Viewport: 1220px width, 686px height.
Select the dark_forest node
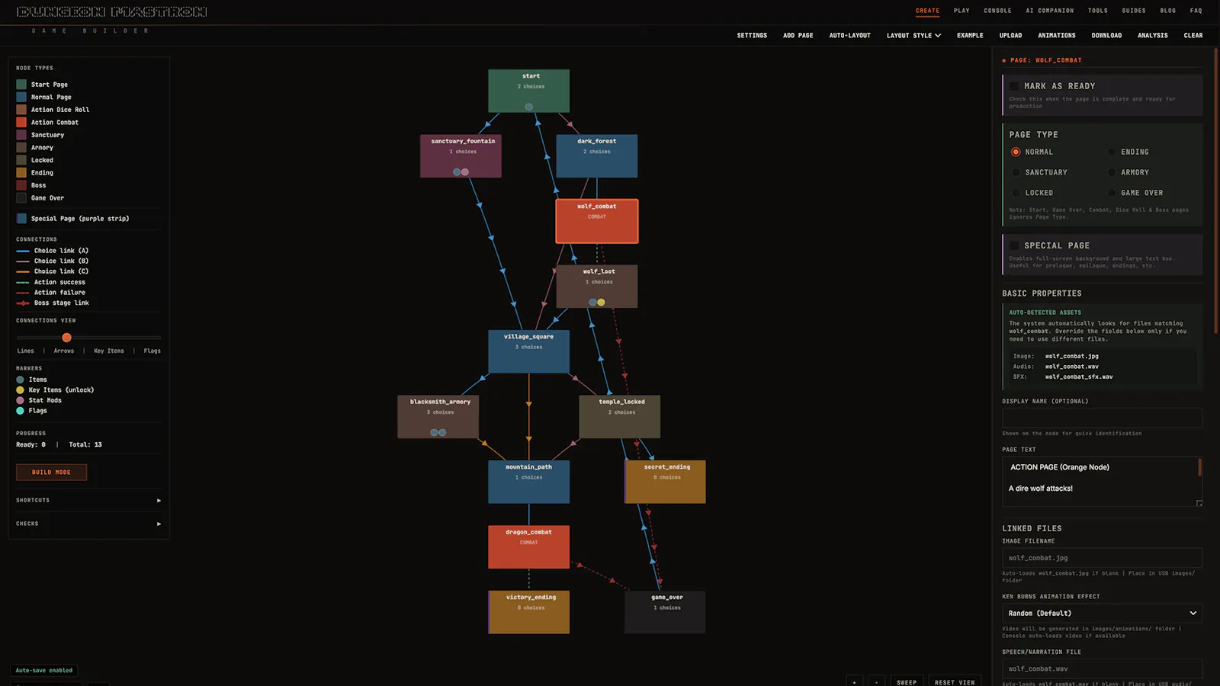596,156
